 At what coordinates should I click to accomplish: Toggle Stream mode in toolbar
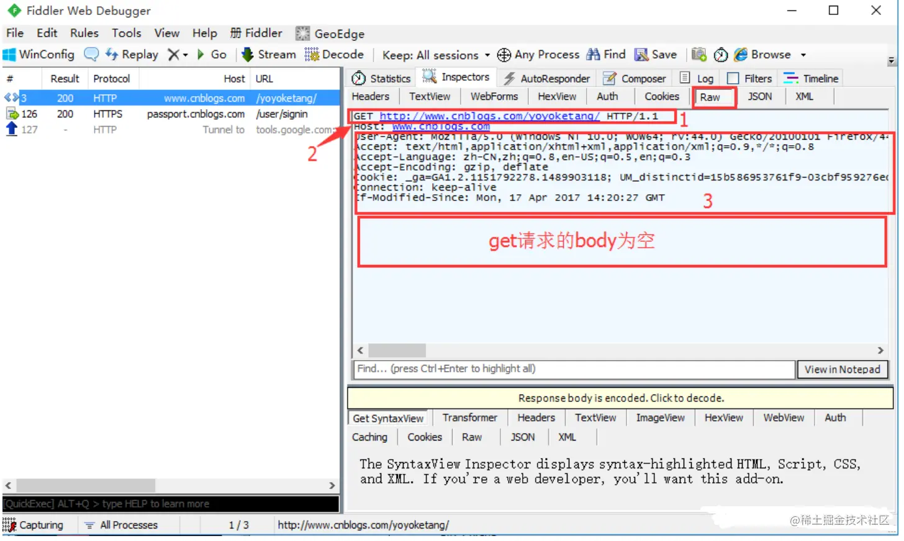pyautogui.click(x=269, y=55)
